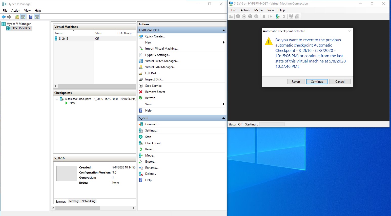Viewport: 391px width, 216px height.
Task: Close the Automatic checkpoint detected dialog
Action: point(349,31)
